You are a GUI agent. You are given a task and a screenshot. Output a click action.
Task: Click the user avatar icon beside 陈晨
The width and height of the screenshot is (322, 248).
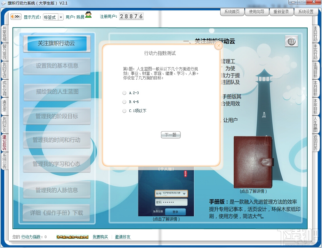point(88,15)
